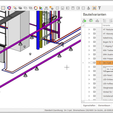Click the collapse tree levels icon

pyautogui.click(x=111, y=21)
